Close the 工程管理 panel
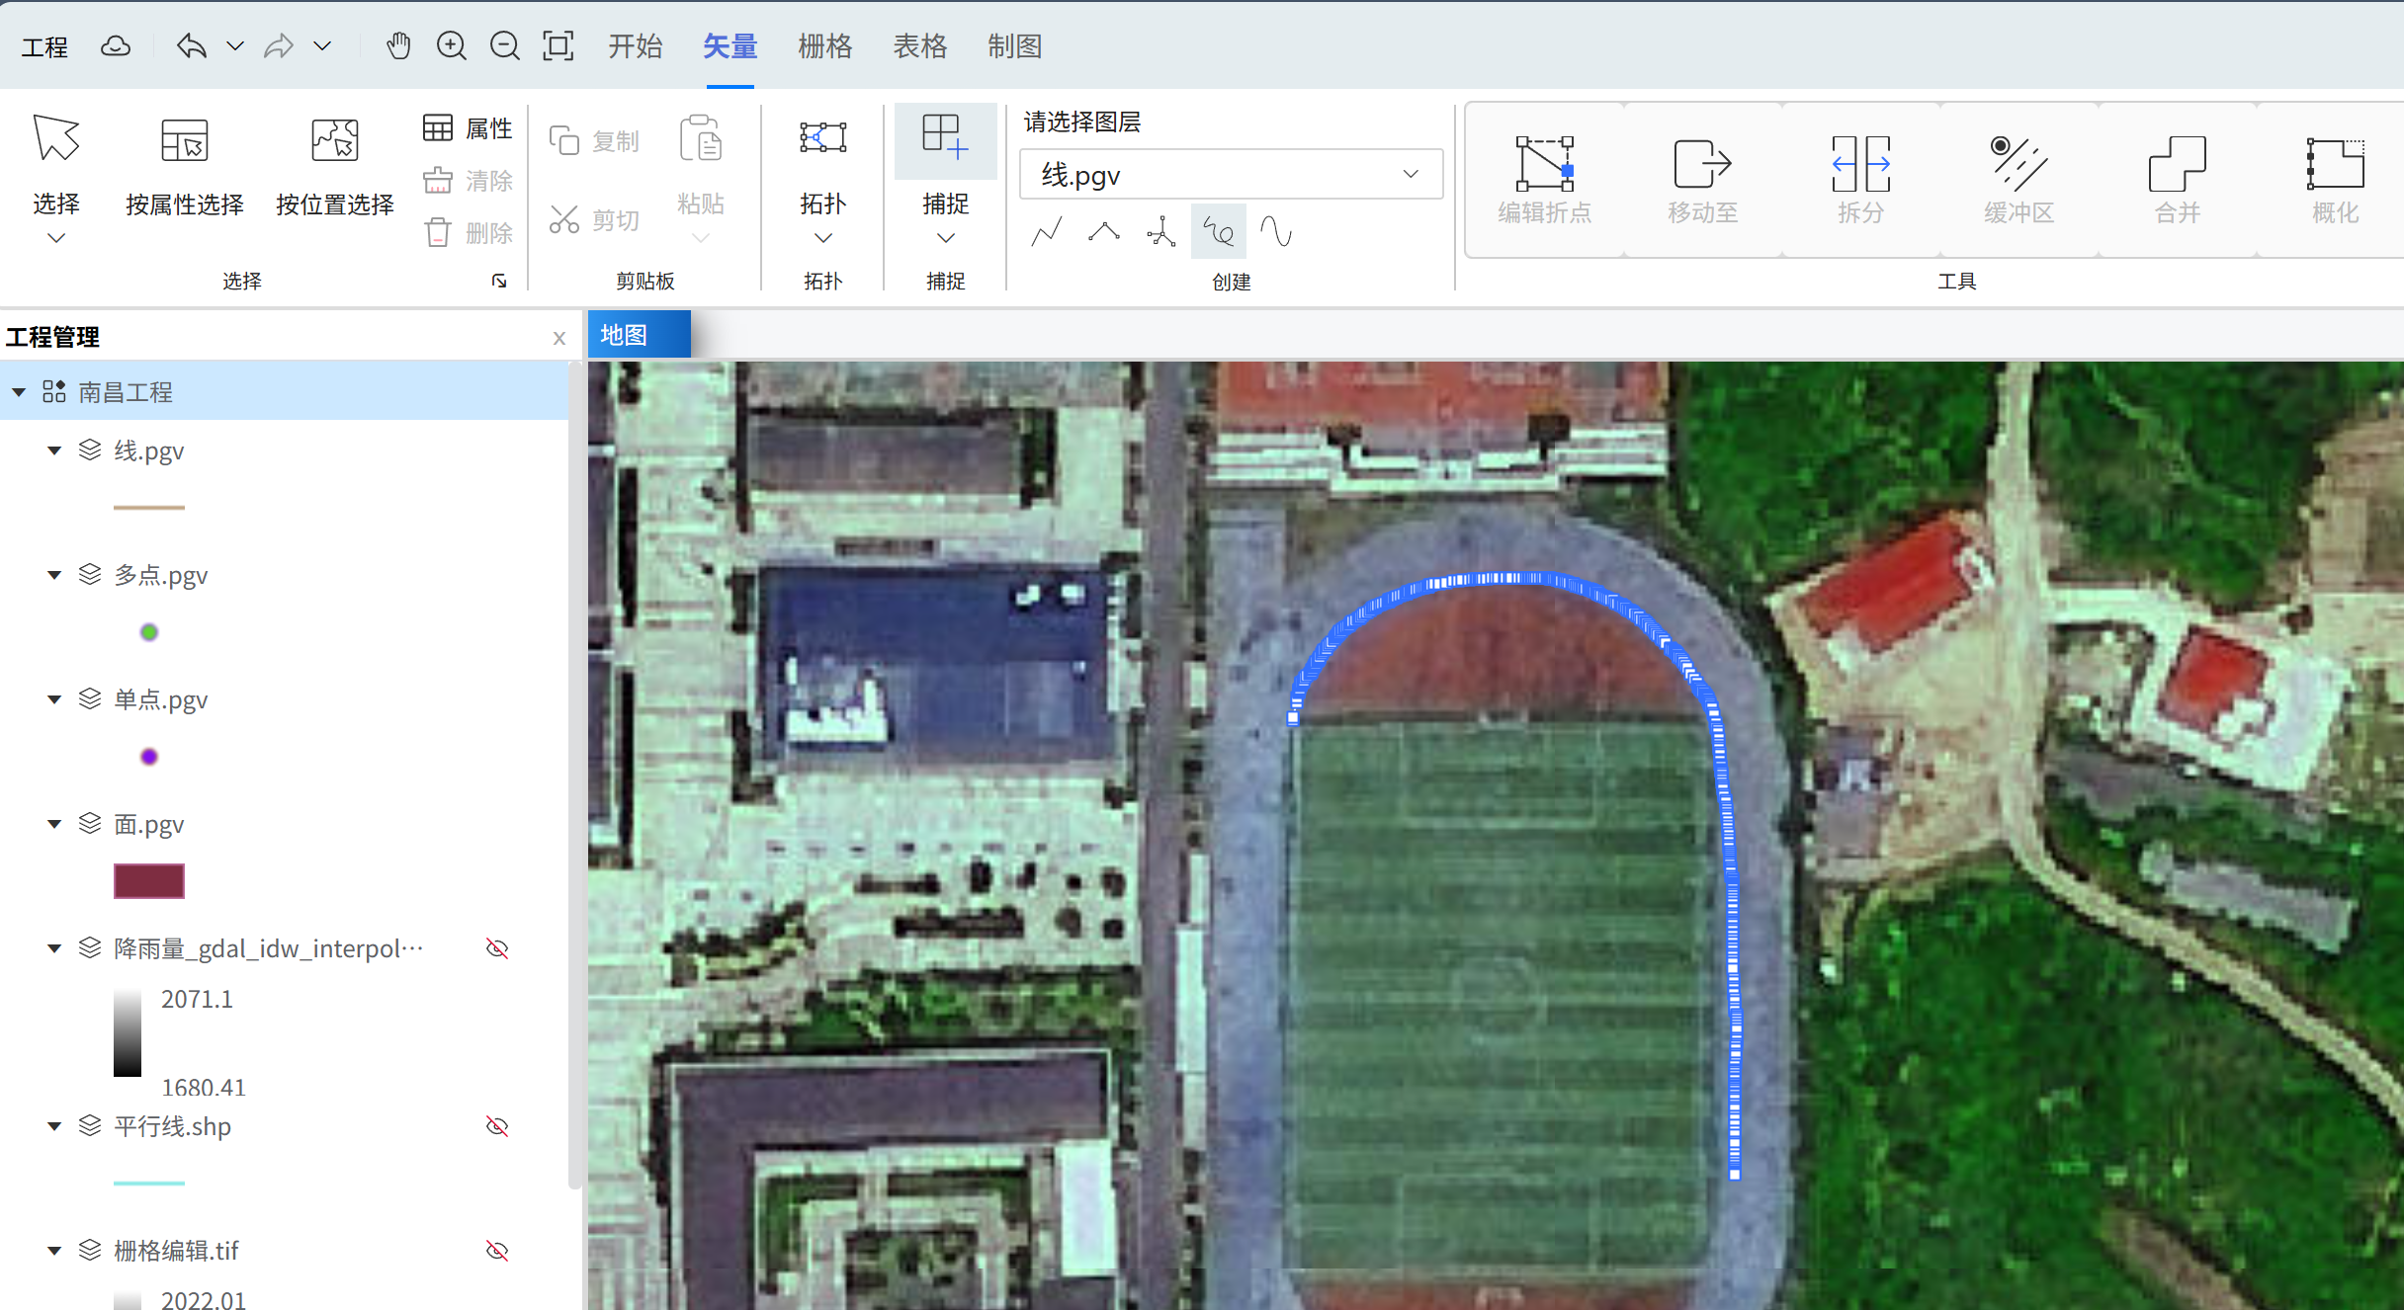The width and height of the screenshot is (2404, 1310). pos(559,338)
